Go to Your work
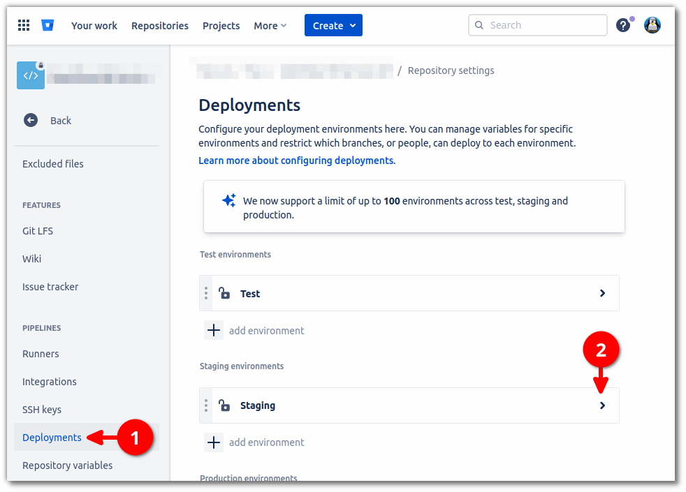 pos(94,25)
